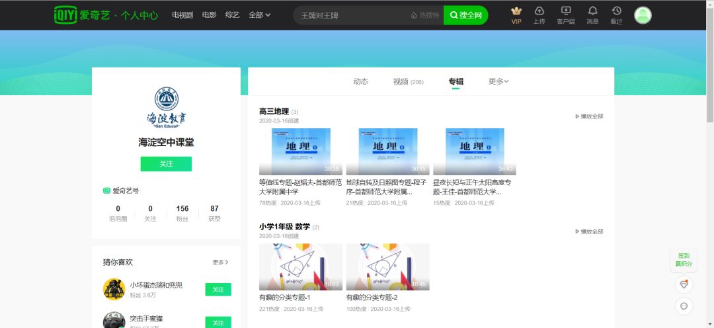Switch to the 视频 tab
This screenshot has width=714, height=328.
point(409,81)
